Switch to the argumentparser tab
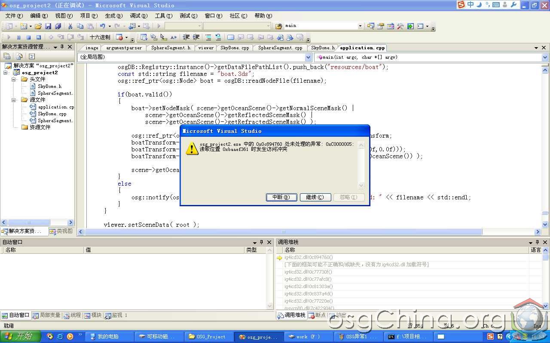The width and height of the screenshot is (550, 343). click(124, 48)
